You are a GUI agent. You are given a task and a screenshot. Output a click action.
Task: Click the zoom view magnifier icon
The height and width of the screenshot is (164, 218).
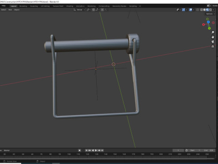click(x=213, y=32)
